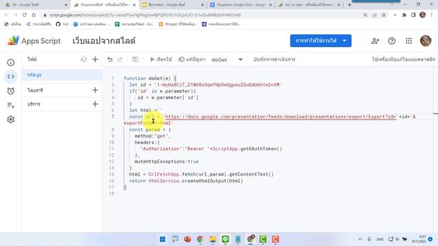The height and width of the screenshot is (246, 438).
Task: Open the Blogger bookmark
Action: [x=178, y=24]
